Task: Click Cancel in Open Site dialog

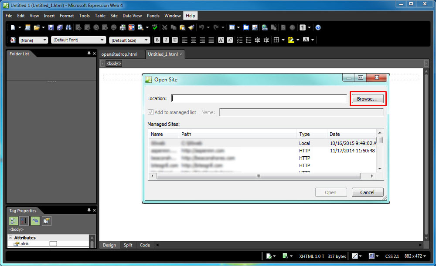Action: (367, 192)
